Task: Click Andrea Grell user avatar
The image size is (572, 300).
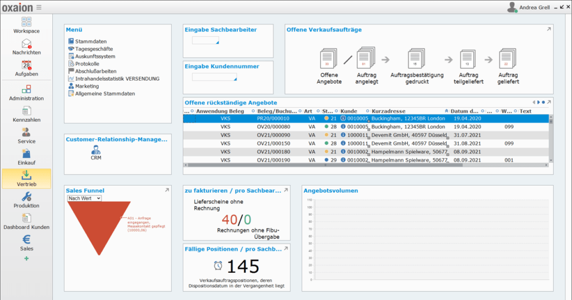Action: [x=512, y=7]
